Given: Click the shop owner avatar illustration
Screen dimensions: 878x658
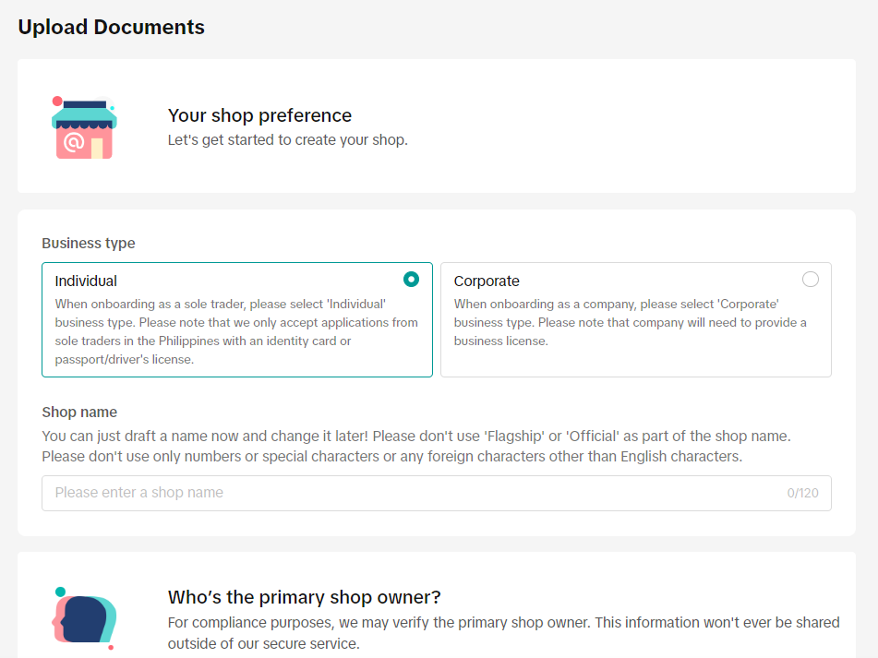Looking at the screenshot, I should tap(83, 620).
